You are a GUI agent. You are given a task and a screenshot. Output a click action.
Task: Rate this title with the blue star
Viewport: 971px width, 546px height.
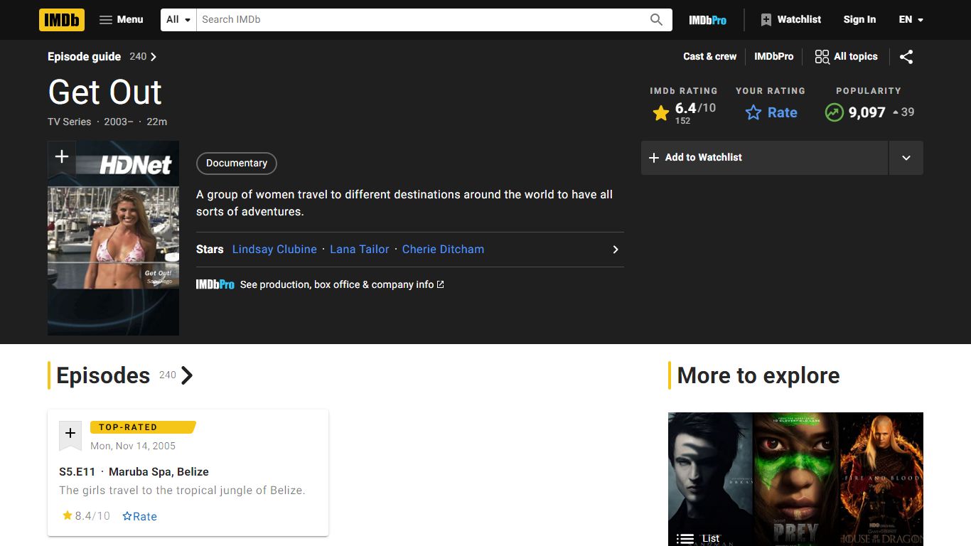(x=771, y=112)
